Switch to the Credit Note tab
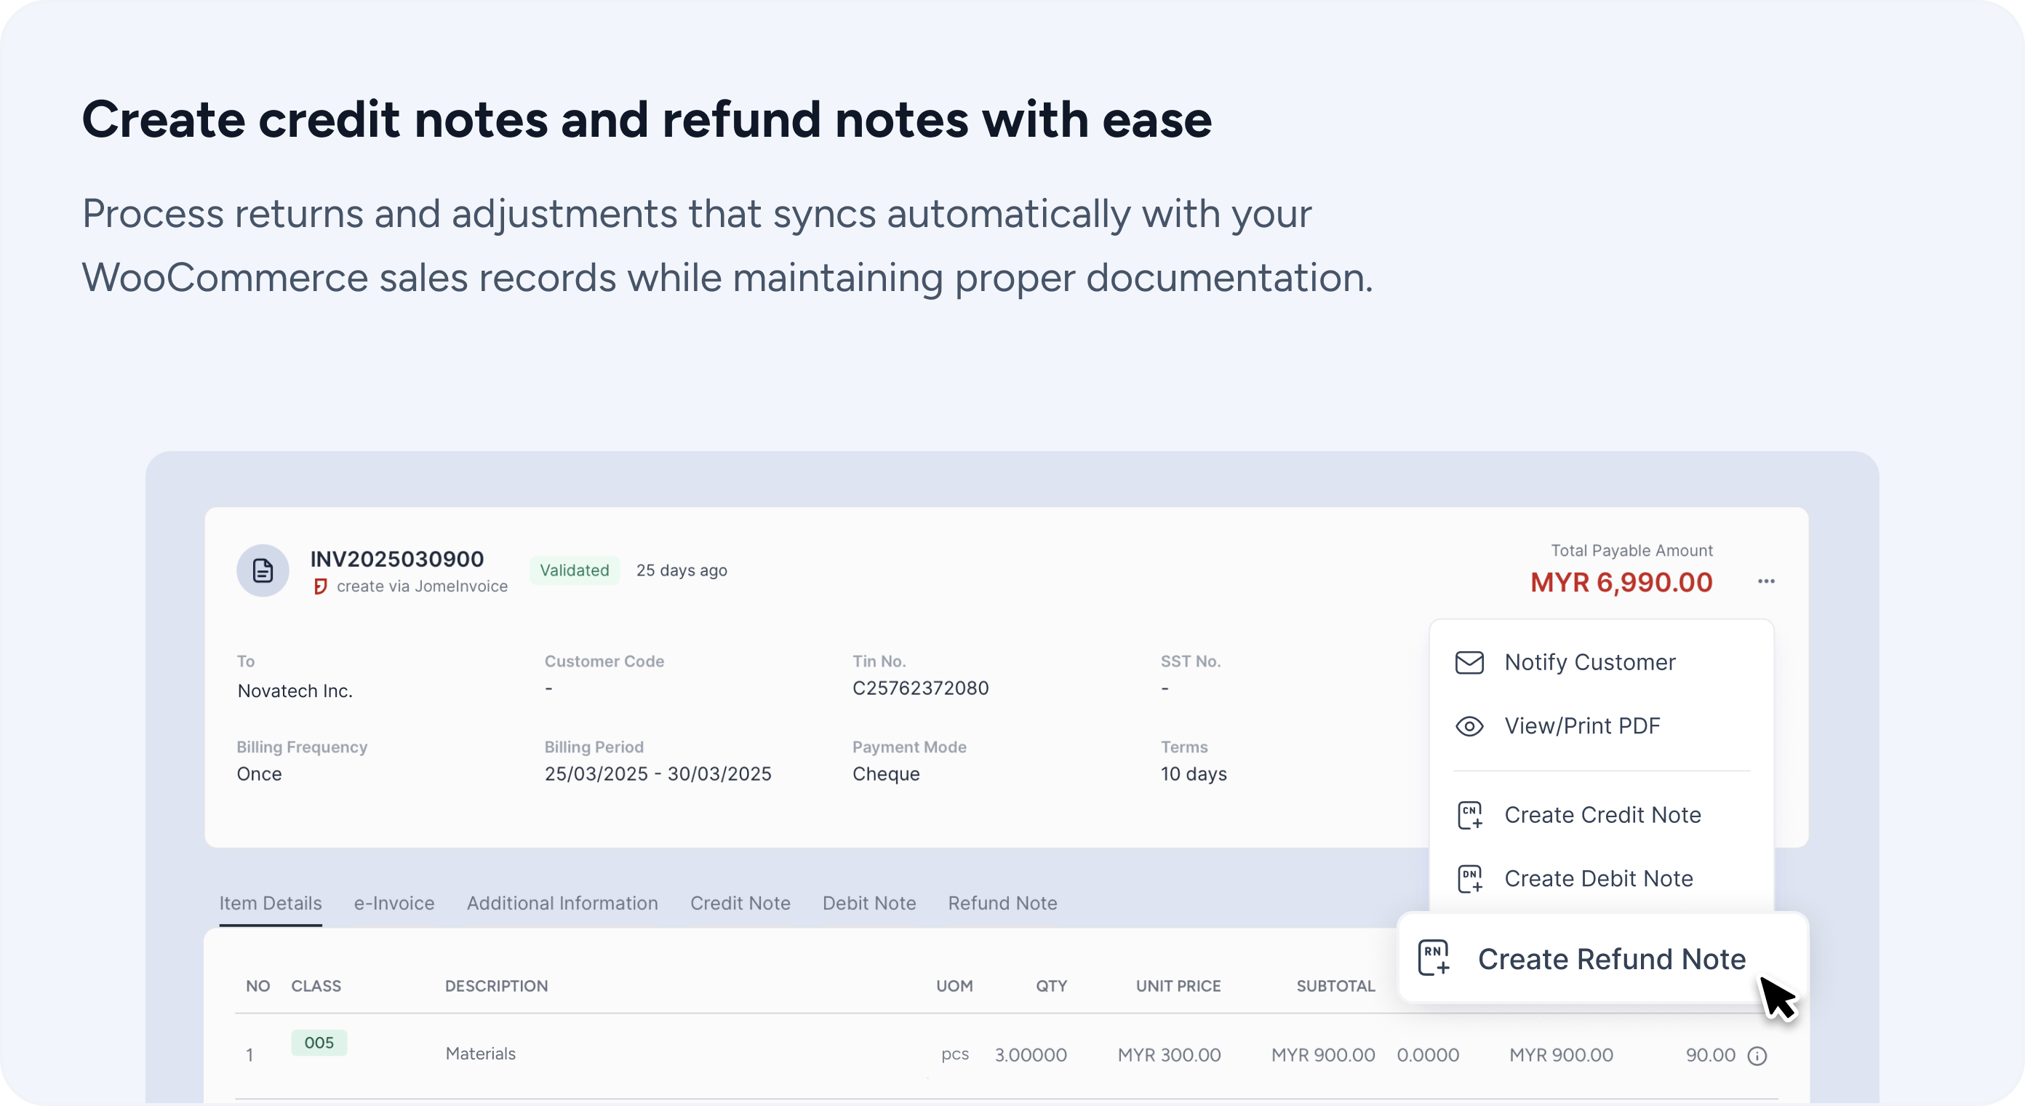Viewport: 2025px width, 1106px height. (740, 903)
